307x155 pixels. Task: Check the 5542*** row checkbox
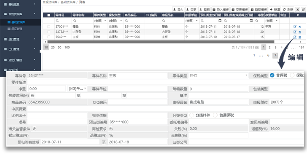tap(49, 37)
